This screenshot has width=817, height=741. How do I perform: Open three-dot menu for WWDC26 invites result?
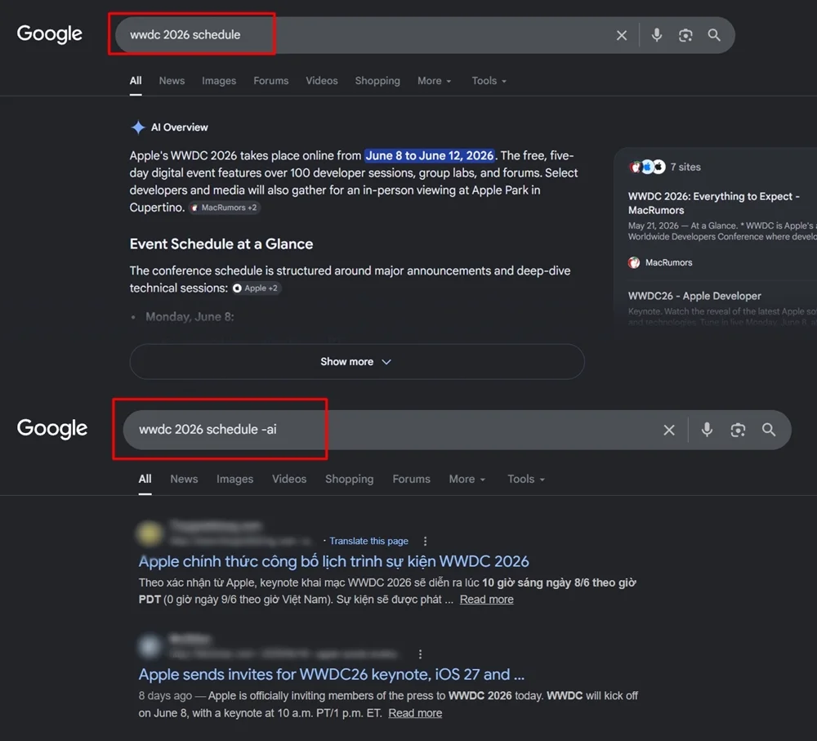pos(420,654)
